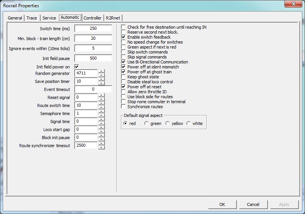305x214 pixels.
Task: Click the Semaphore time value field
Action: pyautogui.click(x=86, y=113)
